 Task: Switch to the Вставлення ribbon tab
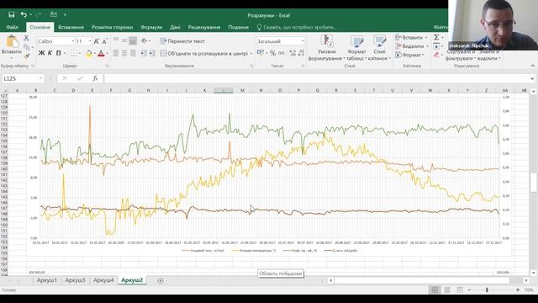71,27
